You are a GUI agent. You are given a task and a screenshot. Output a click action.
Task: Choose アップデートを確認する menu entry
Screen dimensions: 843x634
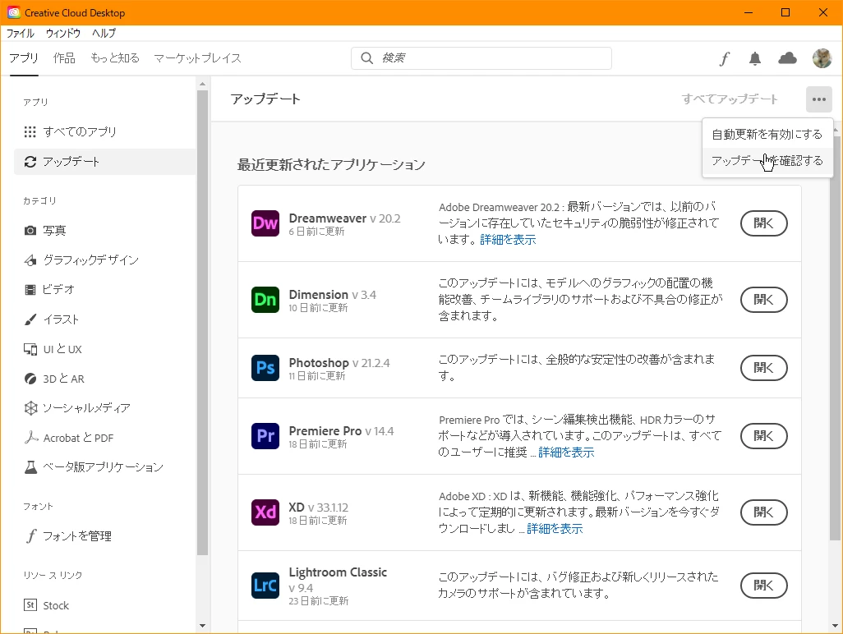pos(767,161)
